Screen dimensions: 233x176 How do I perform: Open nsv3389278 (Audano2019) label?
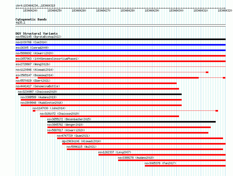136,158
